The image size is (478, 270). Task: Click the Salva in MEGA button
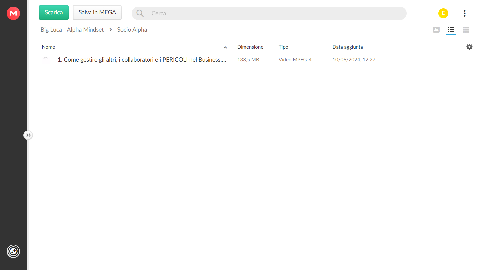coord(97,12)
